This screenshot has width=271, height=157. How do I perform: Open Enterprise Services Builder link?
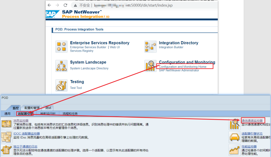(x=88, y=47)
